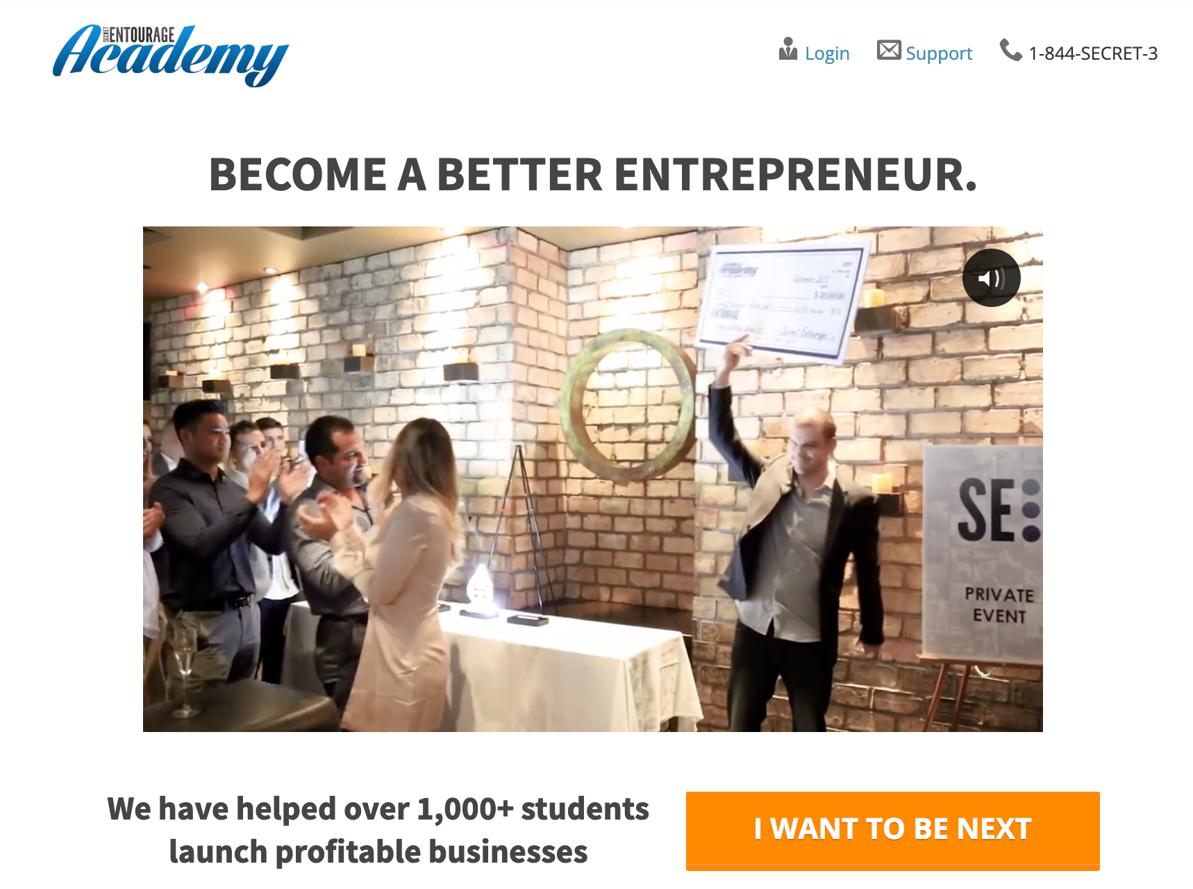Click the 'helped over 1,000+ students' text
Screen dimensions: 1193x889
442,809
